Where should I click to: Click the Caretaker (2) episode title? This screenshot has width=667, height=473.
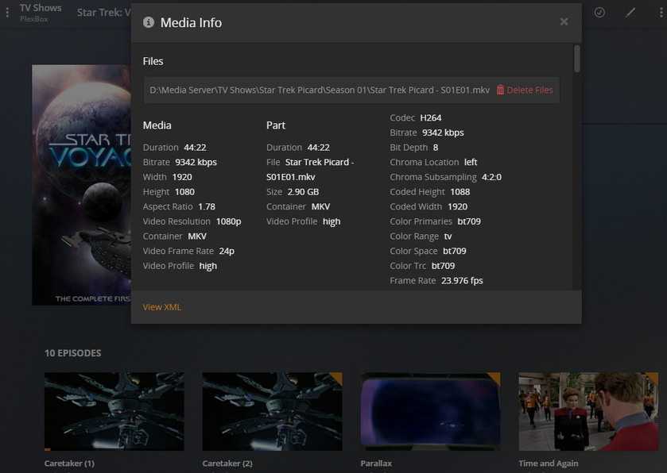click(227, 463)
